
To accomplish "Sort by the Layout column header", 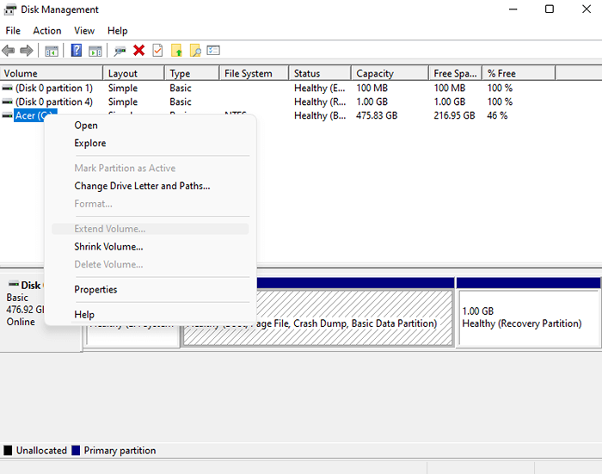I will coord(133,73).
